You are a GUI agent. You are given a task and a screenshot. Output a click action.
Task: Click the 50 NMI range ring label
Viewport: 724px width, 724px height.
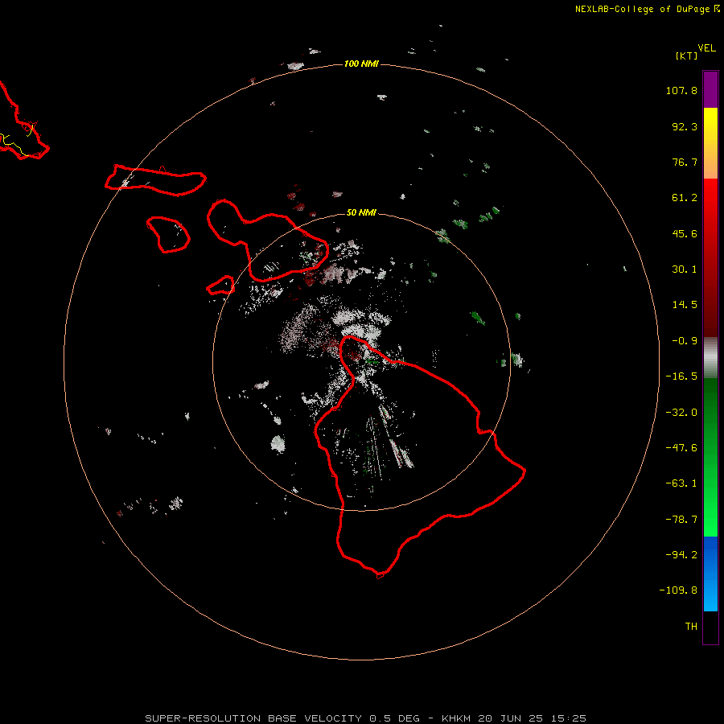[361, 212]
